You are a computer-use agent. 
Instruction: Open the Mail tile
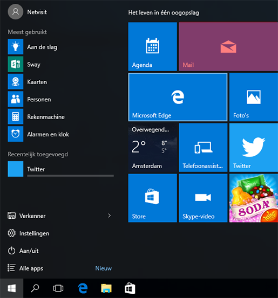tap(228, 46)
